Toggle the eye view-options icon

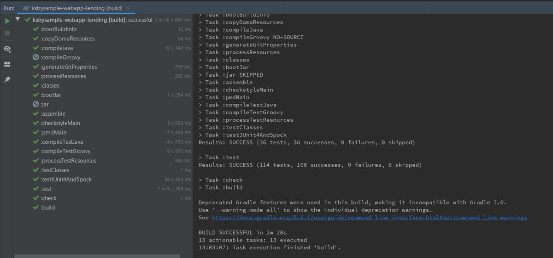[7, 49]
